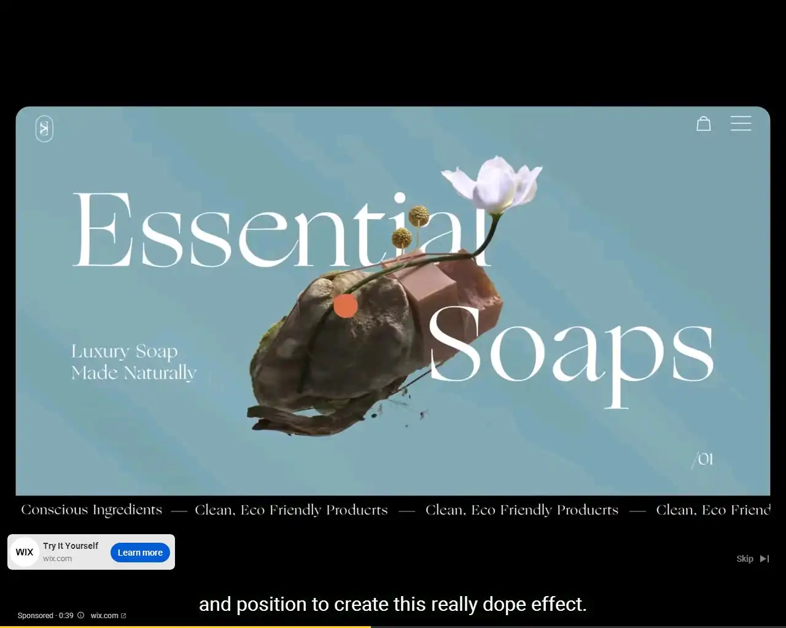Click the Wix logo in ad card
This screenshot has width=786, height=628.
(x=25, y=552)
